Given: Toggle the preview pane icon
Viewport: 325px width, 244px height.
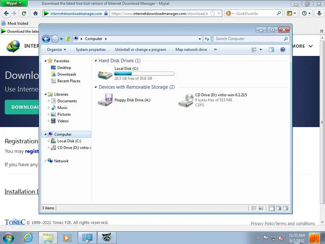Looking at the screenshot, I should click(271, 50).
